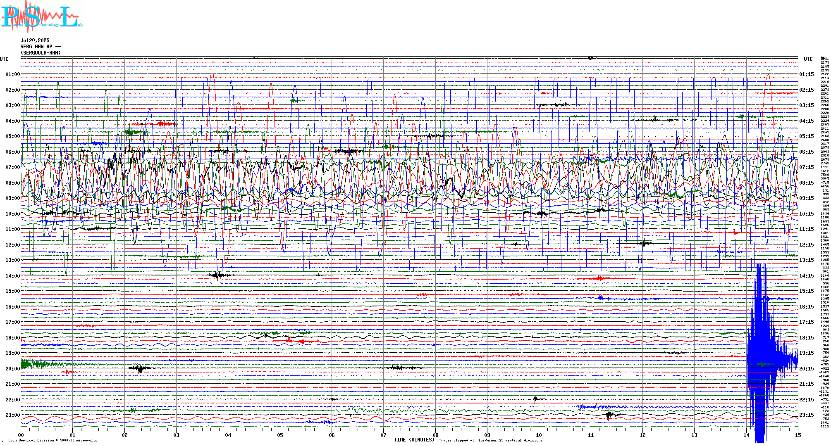Click the "07:15" end-time label
Screen dimensions: 831x446
point(807,167)
